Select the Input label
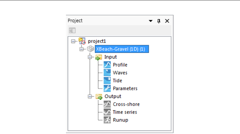The image size is (240, 134). point(110,57)
